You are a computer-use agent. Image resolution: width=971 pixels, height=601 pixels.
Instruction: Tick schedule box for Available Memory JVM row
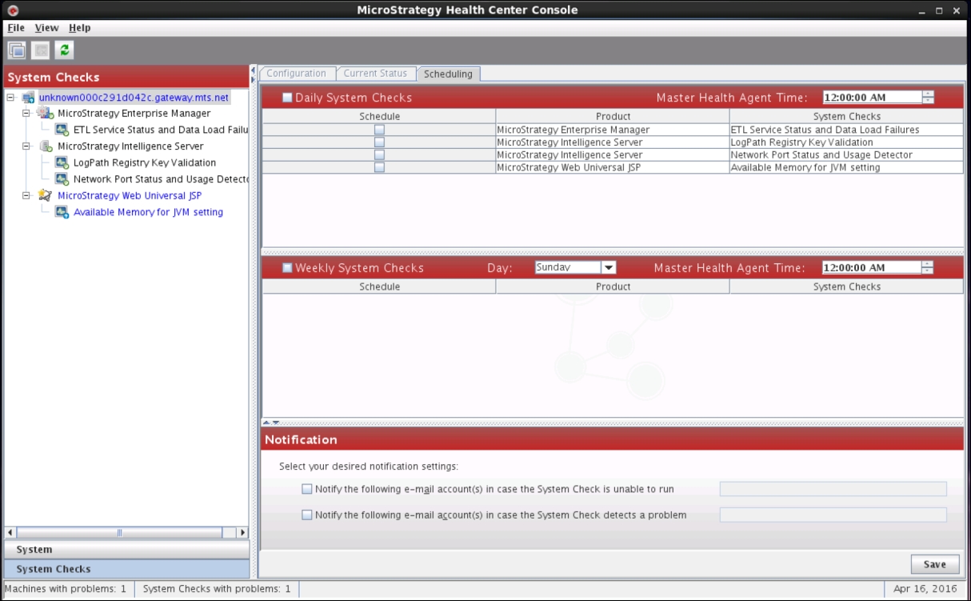(x=379, y=168)
